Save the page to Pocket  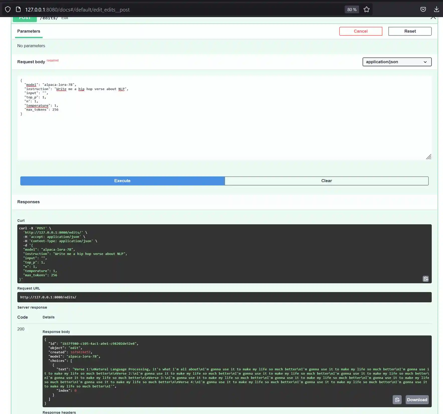pyautogui.click(x=423, y=9)
